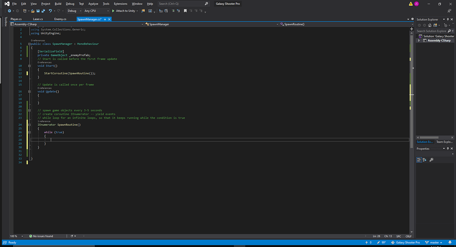Click Pending Changes Filter clock icon
456x247 pixels.
(x=446, y=25)
